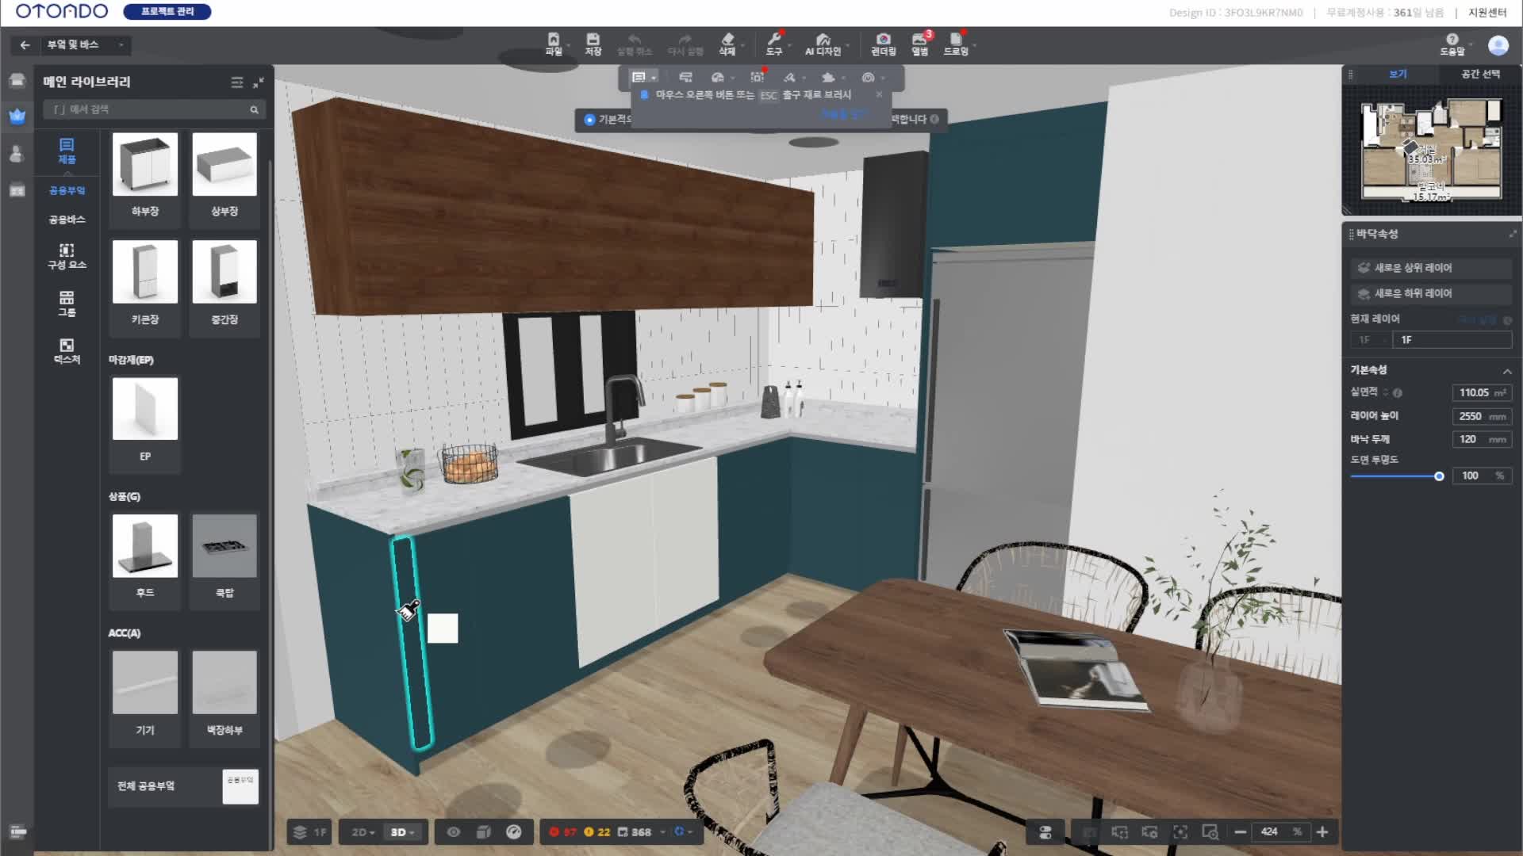This screenshot has height=856, width=1523.
Task: Toggle the eye visibility icon in the bottom bar
Action: point(454,832)
